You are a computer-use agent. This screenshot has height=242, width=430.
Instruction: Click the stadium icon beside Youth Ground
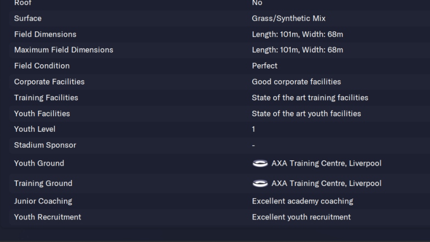coord(260,164)
